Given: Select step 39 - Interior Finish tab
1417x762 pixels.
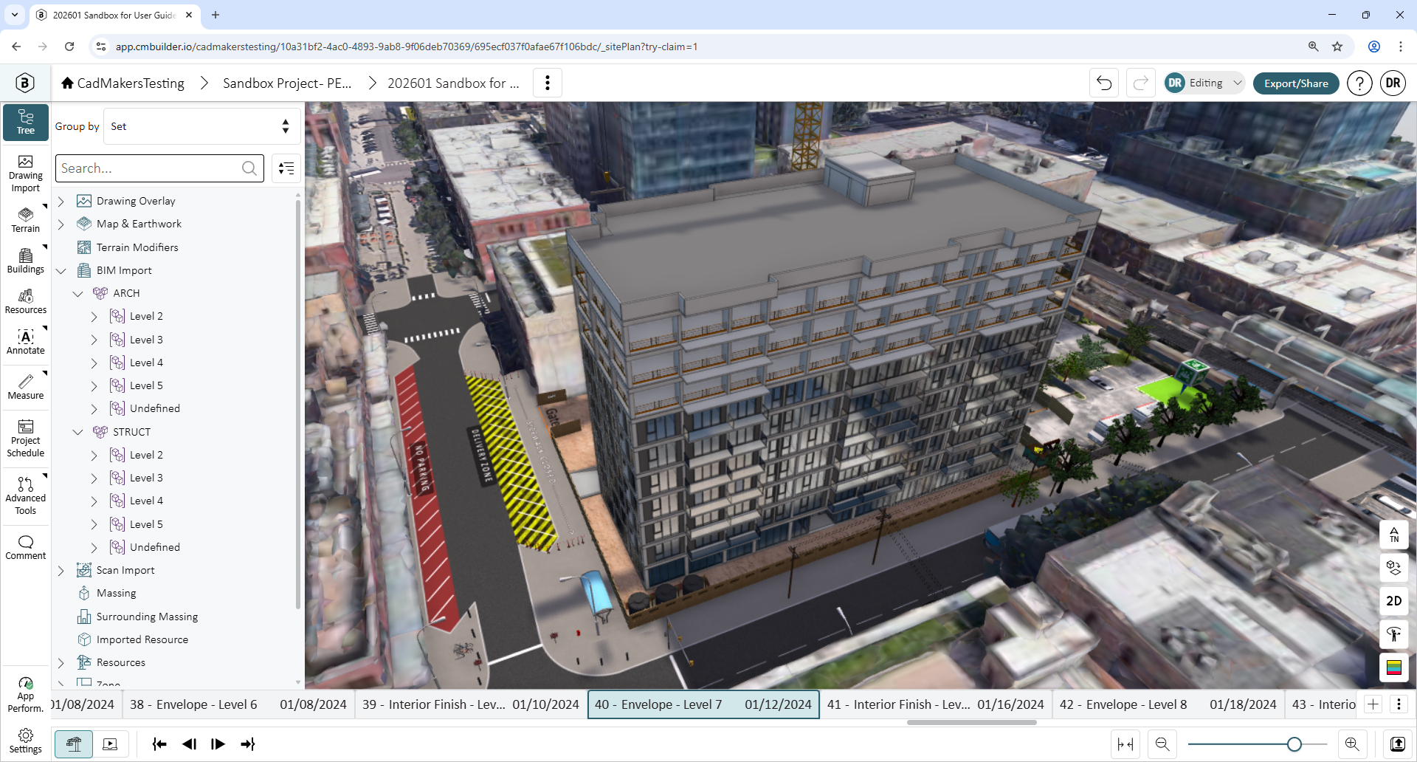Looking at the screenshot, I should [x=470, y=704].
